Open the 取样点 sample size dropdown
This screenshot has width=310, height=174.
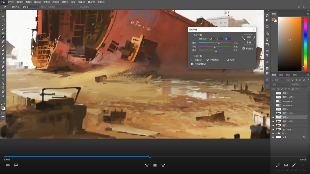30,7
